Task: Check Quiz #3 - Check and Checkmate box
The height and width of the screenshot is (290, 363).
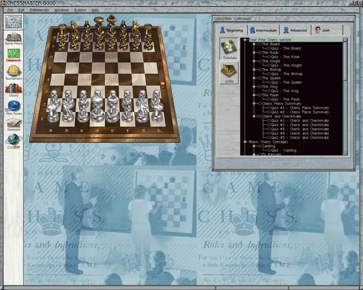Action: tap(269, 129)
